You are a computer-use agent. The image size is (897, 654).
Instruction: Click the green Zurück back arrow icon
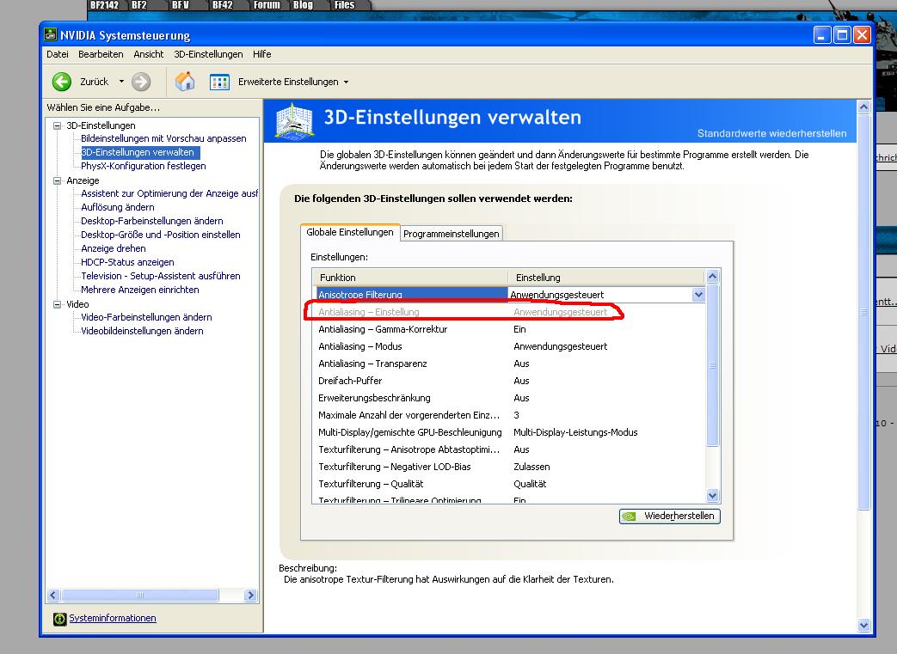(62, 82)
